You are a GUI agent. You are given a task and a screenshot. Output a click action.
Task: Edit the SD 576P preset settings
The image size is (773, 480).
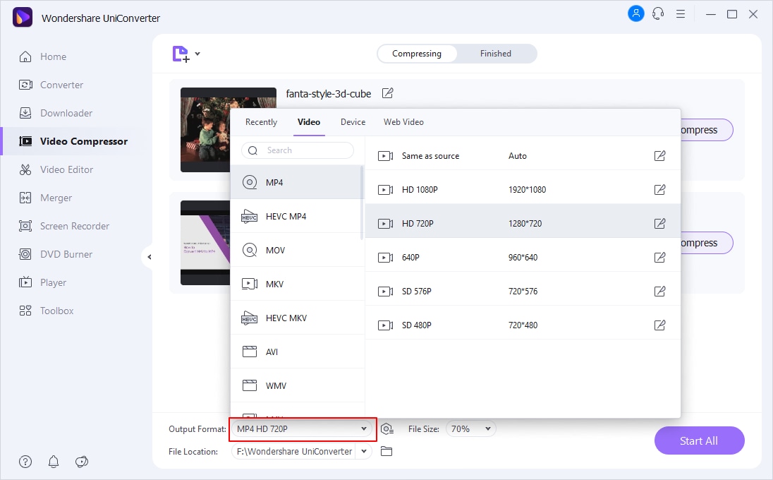coord(659,291)
